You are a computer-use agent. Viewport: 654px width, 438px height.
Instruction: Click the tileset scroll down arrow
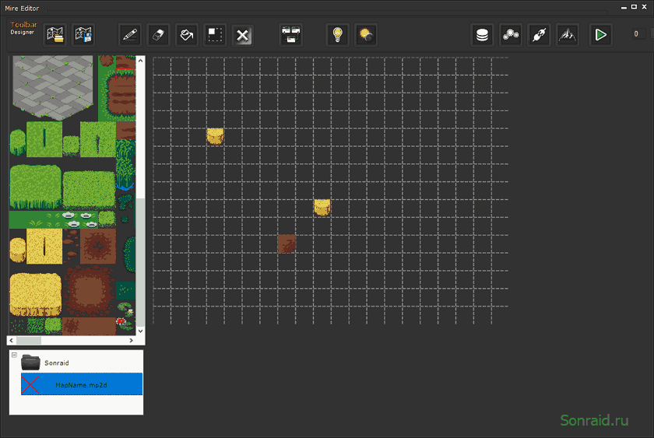141,331
